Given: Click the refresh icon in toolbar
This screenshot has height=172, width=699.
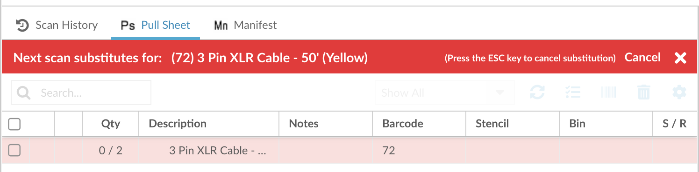Looking at the screenshot, I should tap(537, 93).
